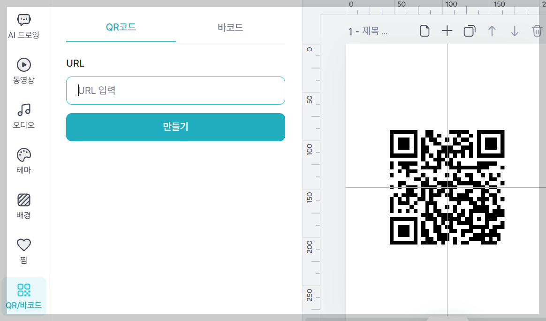Delete the page with trash icon
This screenshot has width=546, height=321.
click(x=537, y=31)
